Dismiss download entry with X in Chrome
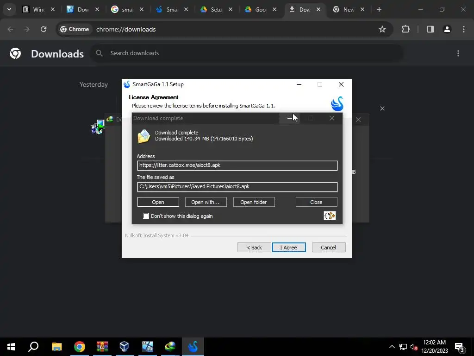The image size is (474, 356). [x=382, y=108]
